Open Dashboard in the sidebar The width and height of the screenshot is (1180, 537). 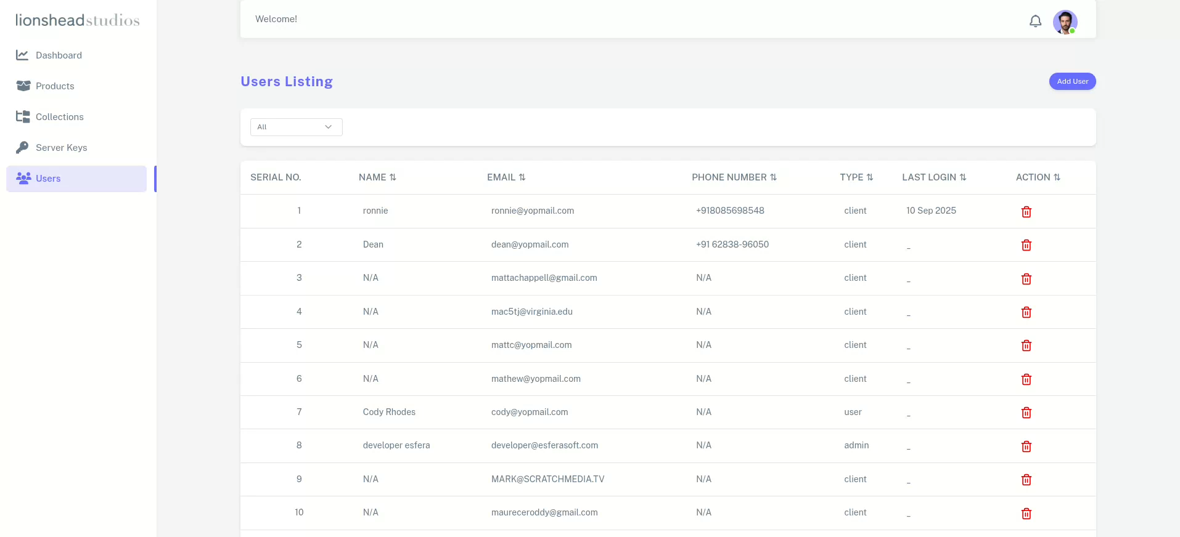click(x=59, y=55)
